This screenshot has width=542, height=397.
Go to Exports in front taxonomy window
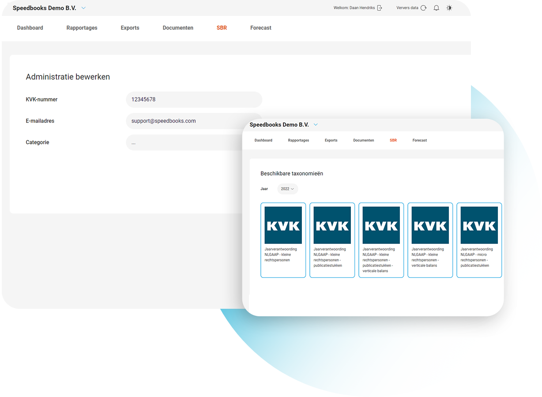[x=331, y=140]
